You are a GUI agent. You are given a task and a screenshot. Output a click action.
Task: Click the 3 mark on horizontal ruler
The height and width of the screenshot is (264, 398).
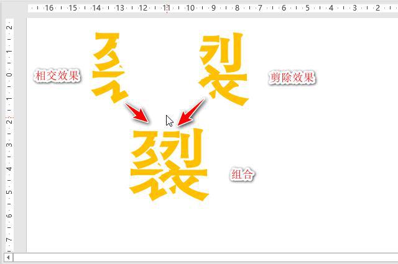[354, 8]
